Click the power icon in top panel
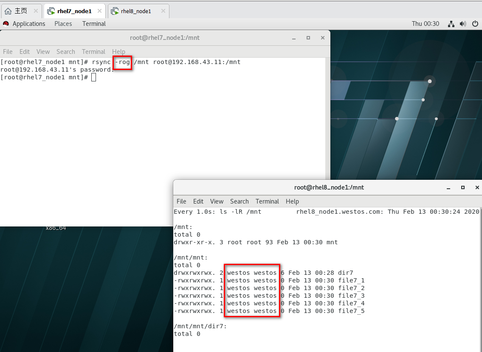The image size is (482, 352). click(x=475, y=24)
